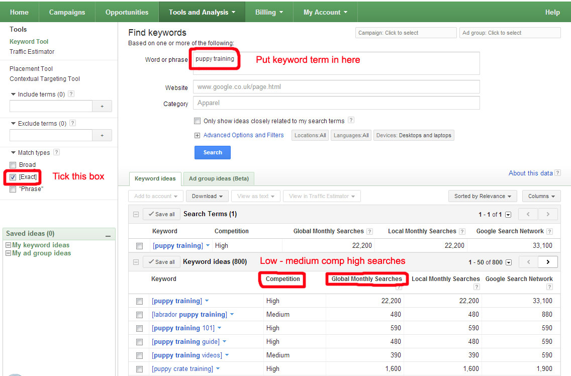Open help icon beside Match types

tap(56, 152)
